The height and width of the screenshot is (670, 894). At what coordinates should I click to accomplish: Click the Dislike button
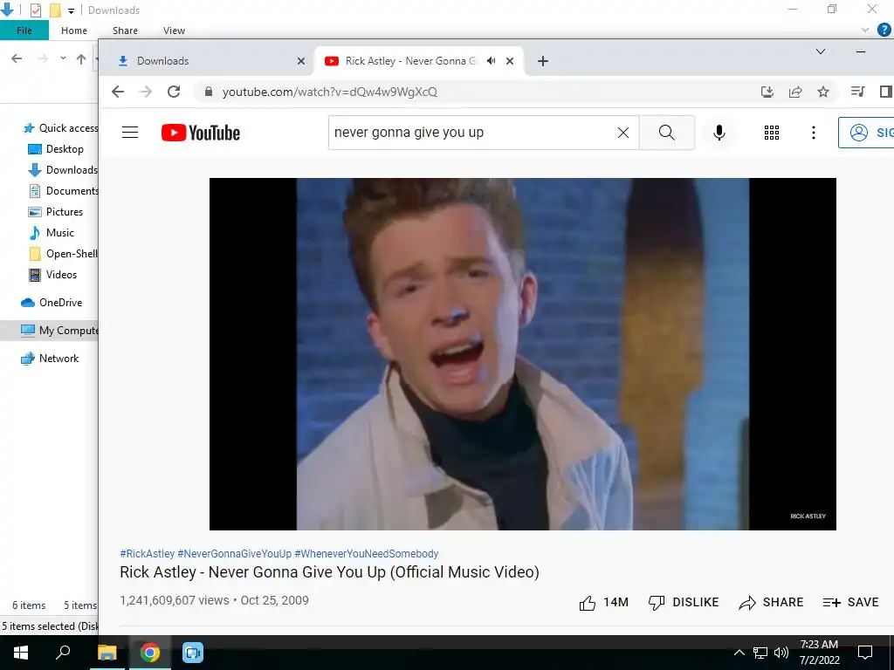pos(684,602)
